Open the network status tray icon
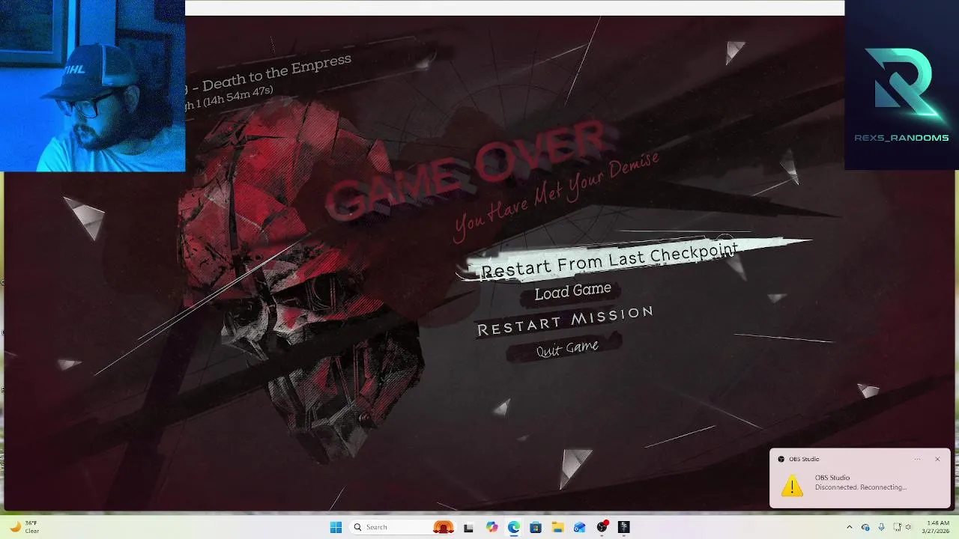The image size is (959, 539). 898,527
